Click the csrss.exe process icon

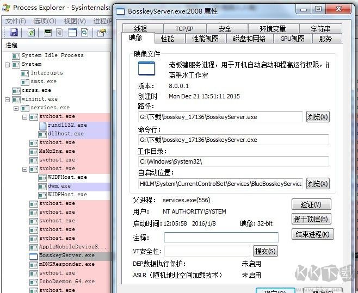[x=16, y=91]
